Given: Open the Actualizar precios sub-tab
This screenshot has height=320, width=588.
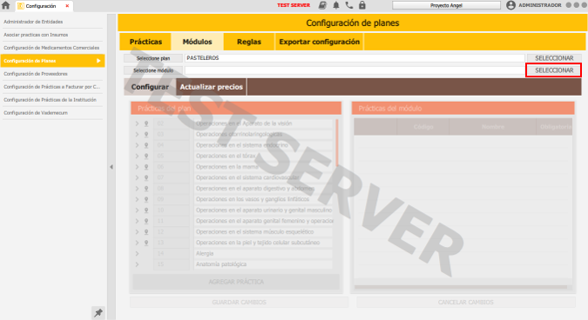Looking at the screenshot, I should click(211, 87).
